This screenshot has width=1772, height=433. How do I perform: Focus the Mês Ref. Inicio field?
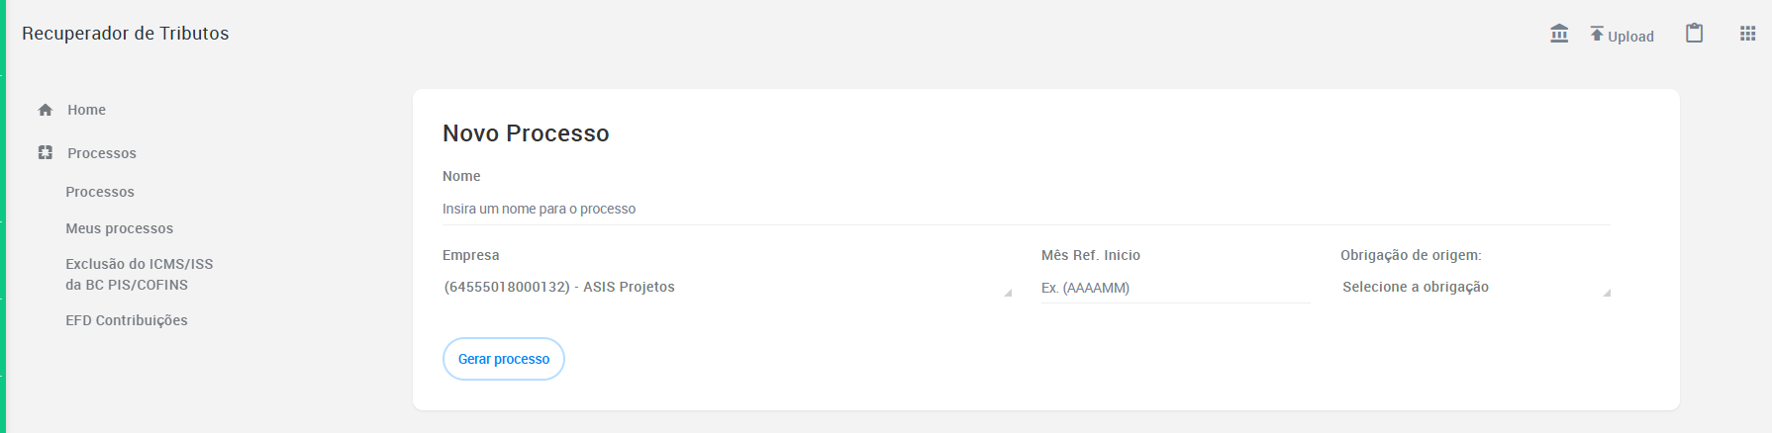[x=1175, y=288]
